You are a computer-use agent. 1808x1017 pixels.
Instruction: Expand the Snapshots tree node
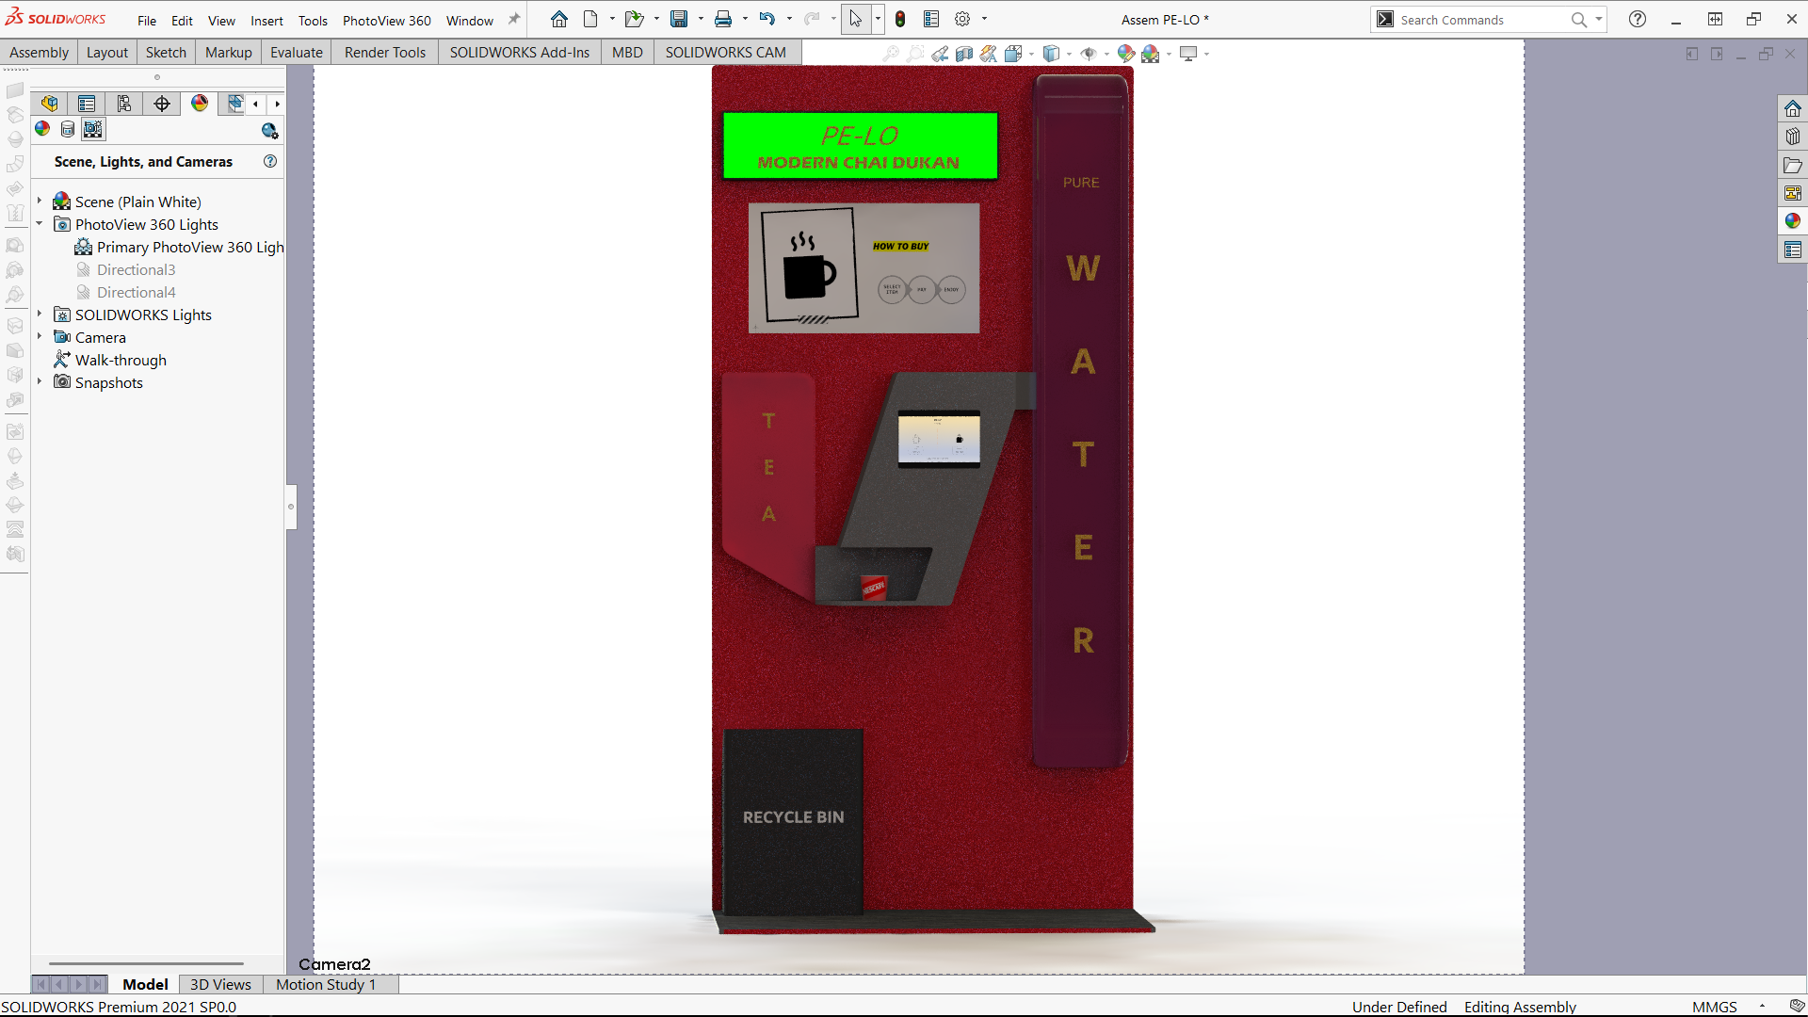pyautogui.click(x=40, y=381)
